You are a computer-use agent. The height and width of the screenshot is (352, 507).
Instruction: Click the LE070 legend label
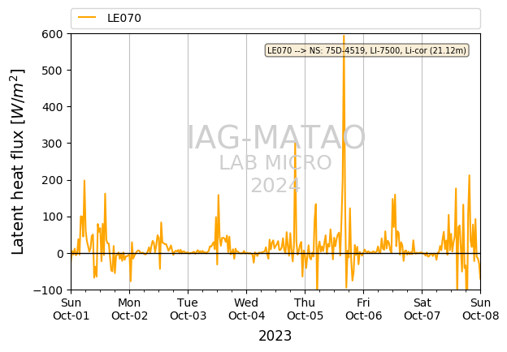124,18
